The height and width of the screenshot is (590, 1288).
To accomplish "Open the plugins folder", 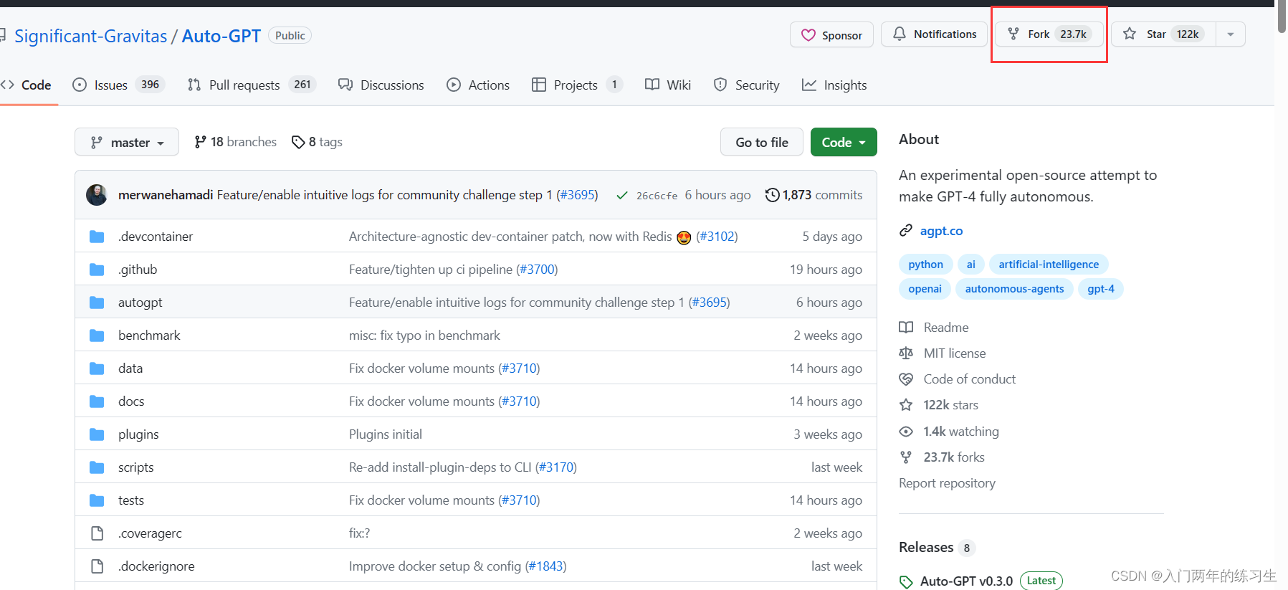I will (138, 434).
